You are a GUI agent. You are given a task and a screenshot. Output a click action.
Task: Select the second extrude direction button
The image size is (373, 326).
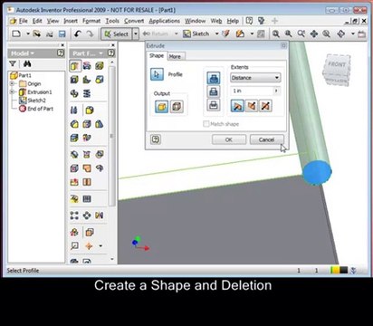[x=252, y=106]
